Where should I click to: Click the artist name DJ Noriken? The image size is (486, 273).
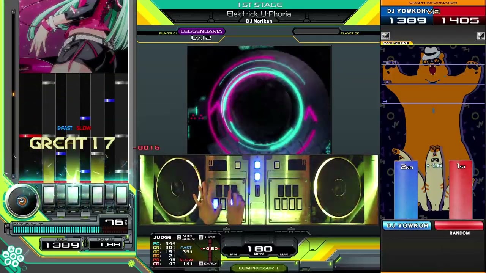[259, 21]
